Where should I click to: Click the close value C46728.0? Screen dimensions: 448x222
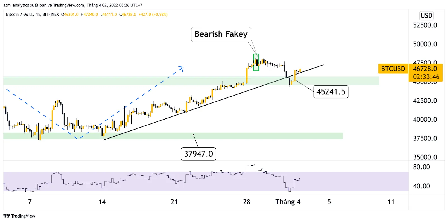click(x=128, y=14)
